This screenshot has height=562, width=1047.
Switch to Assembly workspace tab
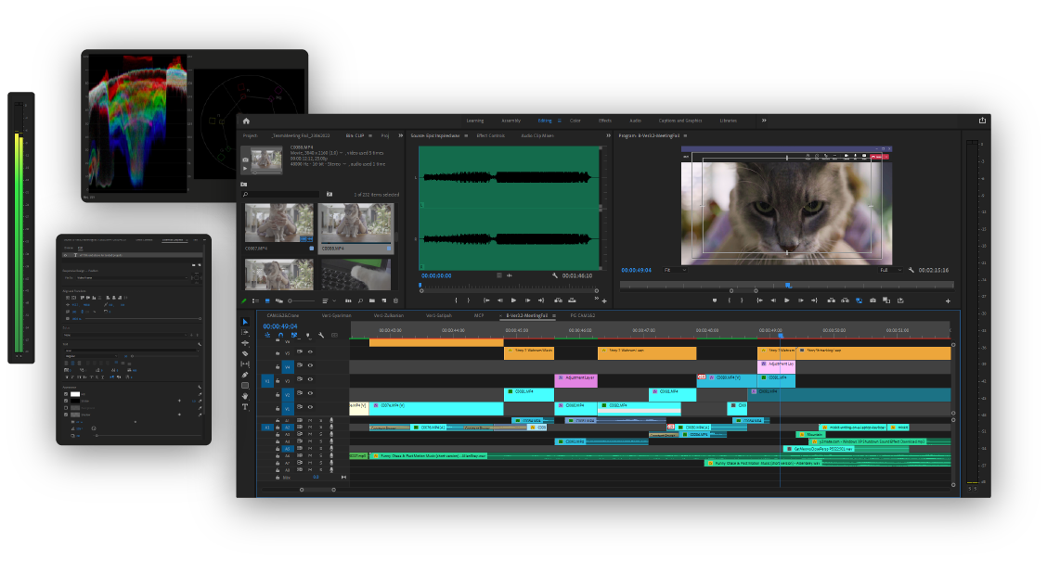tap(511, 121)
